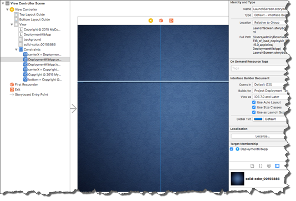Open the Global Tint Default dropdown
This screenshot has height=201, width=296.
274,119
